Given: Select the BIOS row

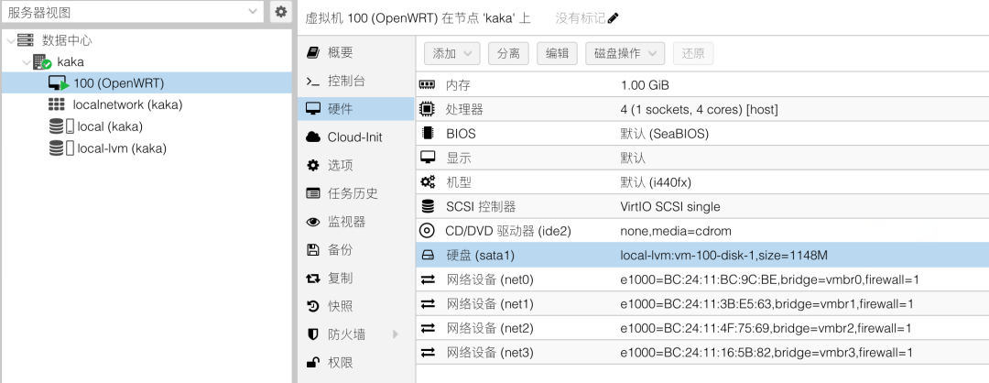Looking at the screenshot, I should tap(702, 134).
